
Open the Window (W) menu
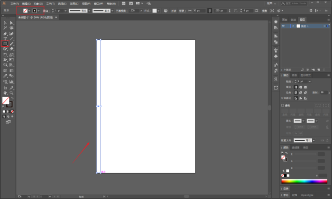[99, 4]
